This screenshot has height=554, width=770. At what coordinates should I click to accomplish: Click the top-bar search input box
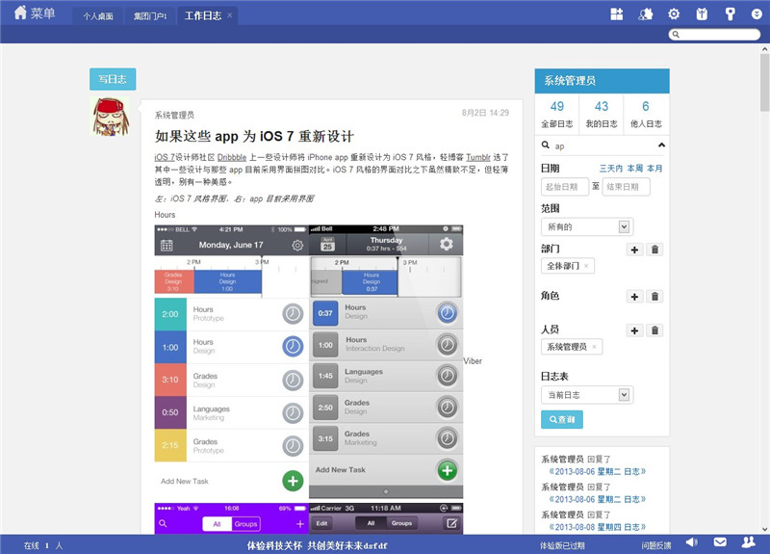(714, 35)
